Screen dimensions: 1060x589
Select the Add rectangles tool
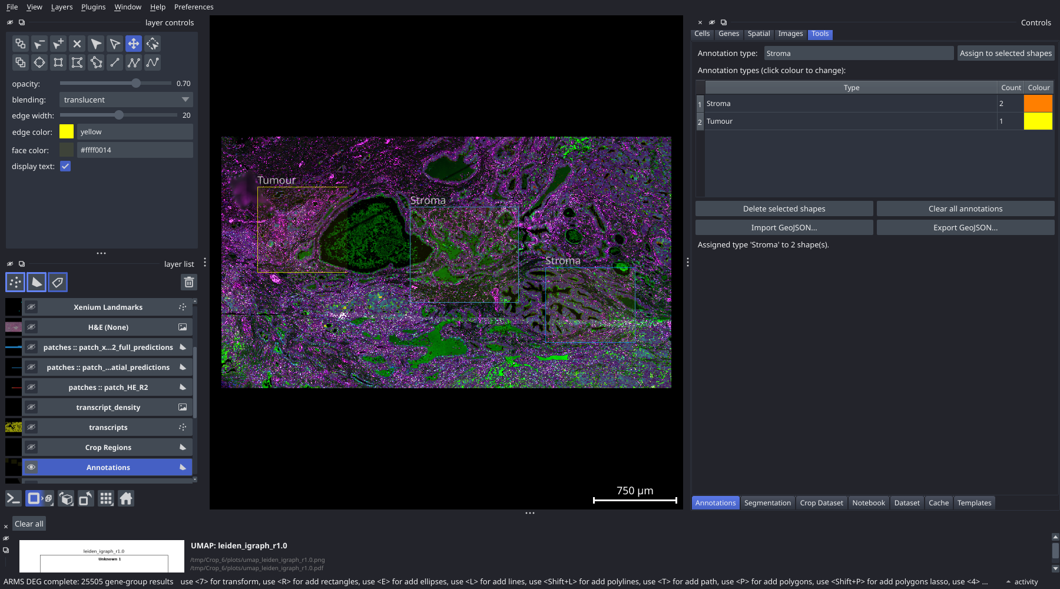(58, 62)
